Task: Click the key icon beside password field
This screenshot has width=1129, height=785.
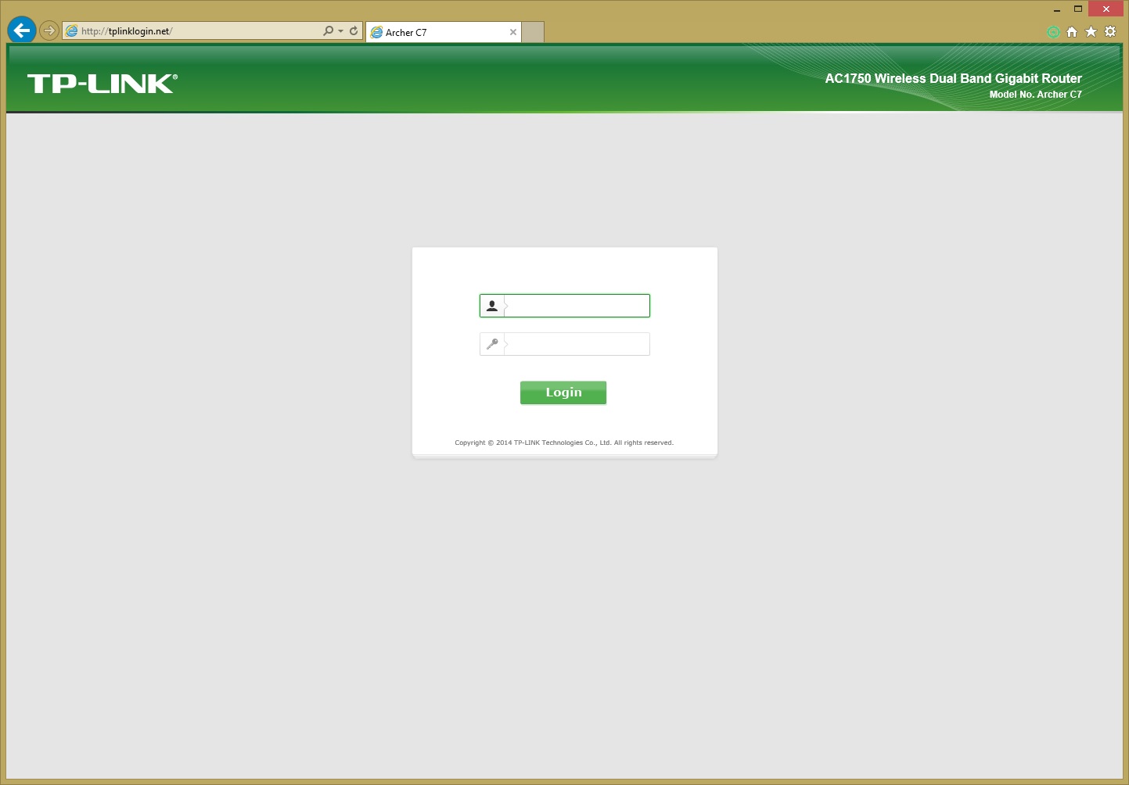Action: click(492, 344)
